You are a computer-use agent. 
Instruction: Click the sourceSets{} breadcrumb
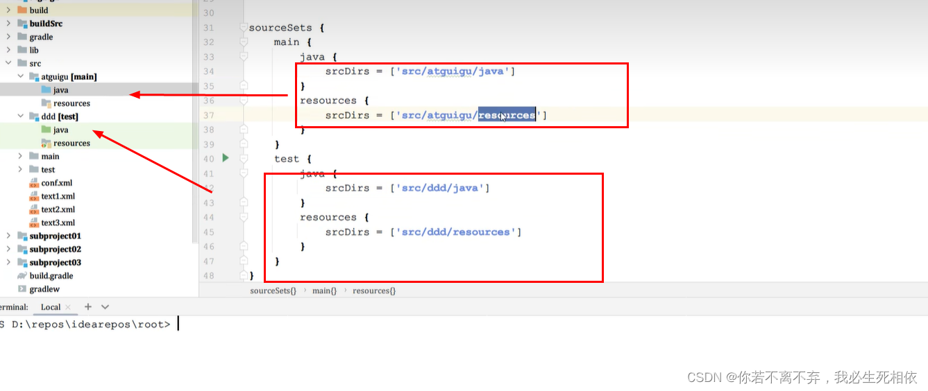(273, 290)
